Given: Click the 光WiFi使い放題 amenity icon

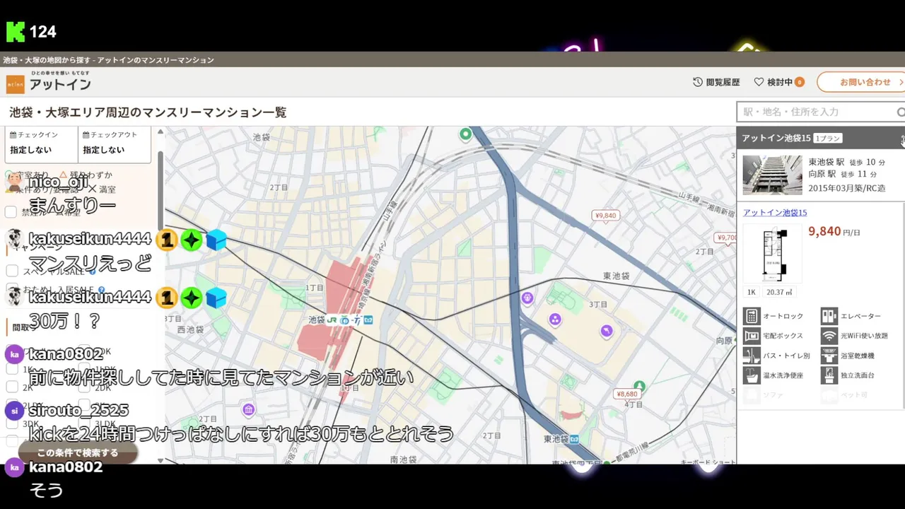Looking at the screenshot, I should click(829, 336).
